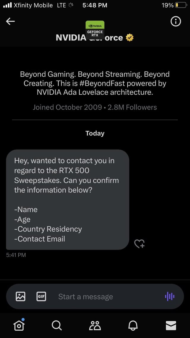The image size is (190, 338).
Task: Open conversation info icon
Action: [176, 21]
